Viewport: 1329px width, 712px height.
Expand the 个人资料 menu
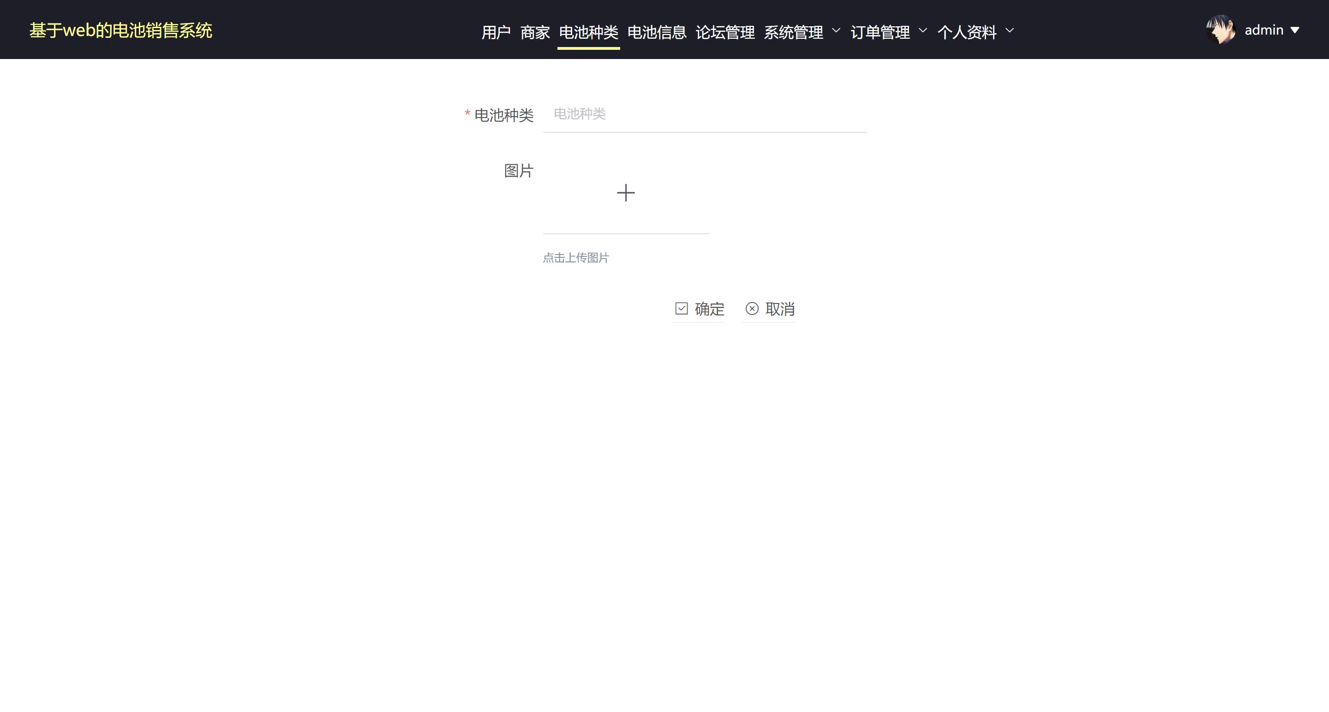point(975,32)
